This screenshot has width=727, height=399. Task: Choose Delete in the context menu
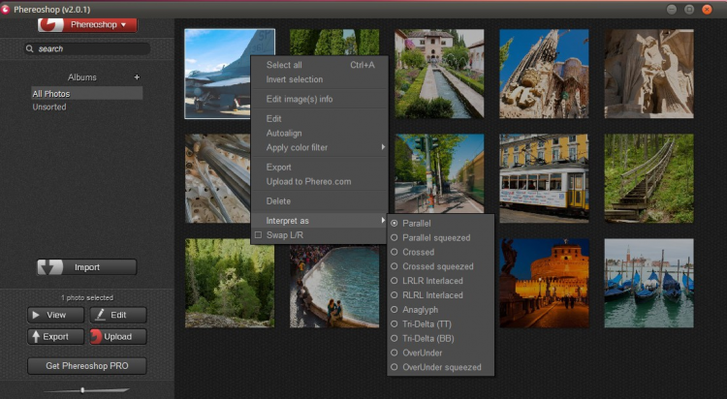[x=320, y=201]
